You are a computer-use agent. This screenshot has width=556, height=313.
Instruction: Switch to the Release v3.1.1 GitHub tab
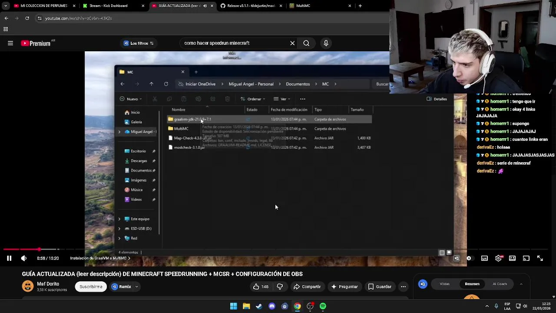[x=251, y=6]
